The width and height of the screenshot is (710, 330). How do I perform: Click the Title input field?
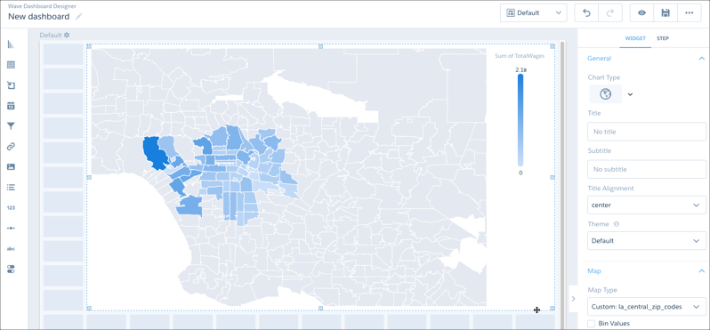(x=646, y=132)
